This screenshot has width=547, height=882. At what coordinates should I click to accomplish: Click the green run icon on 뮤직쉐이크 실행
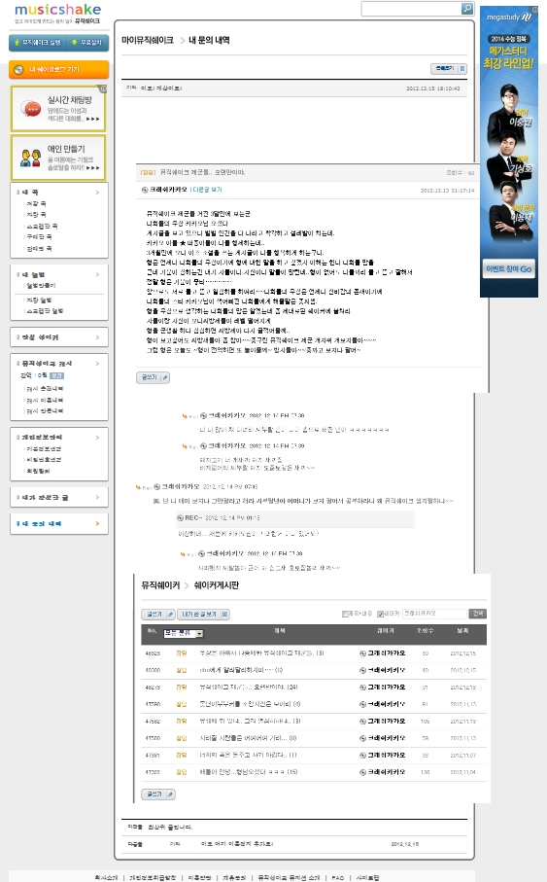tap(17, 43)
